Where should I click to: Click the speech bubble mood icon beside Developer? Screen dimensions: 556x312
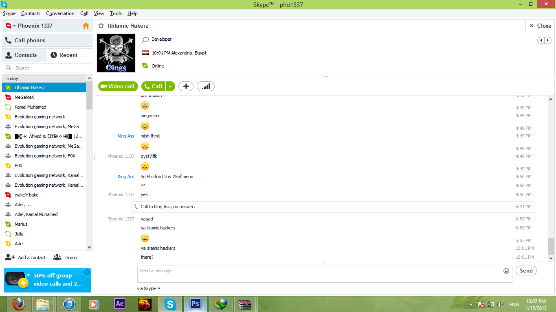coord(145,39)
